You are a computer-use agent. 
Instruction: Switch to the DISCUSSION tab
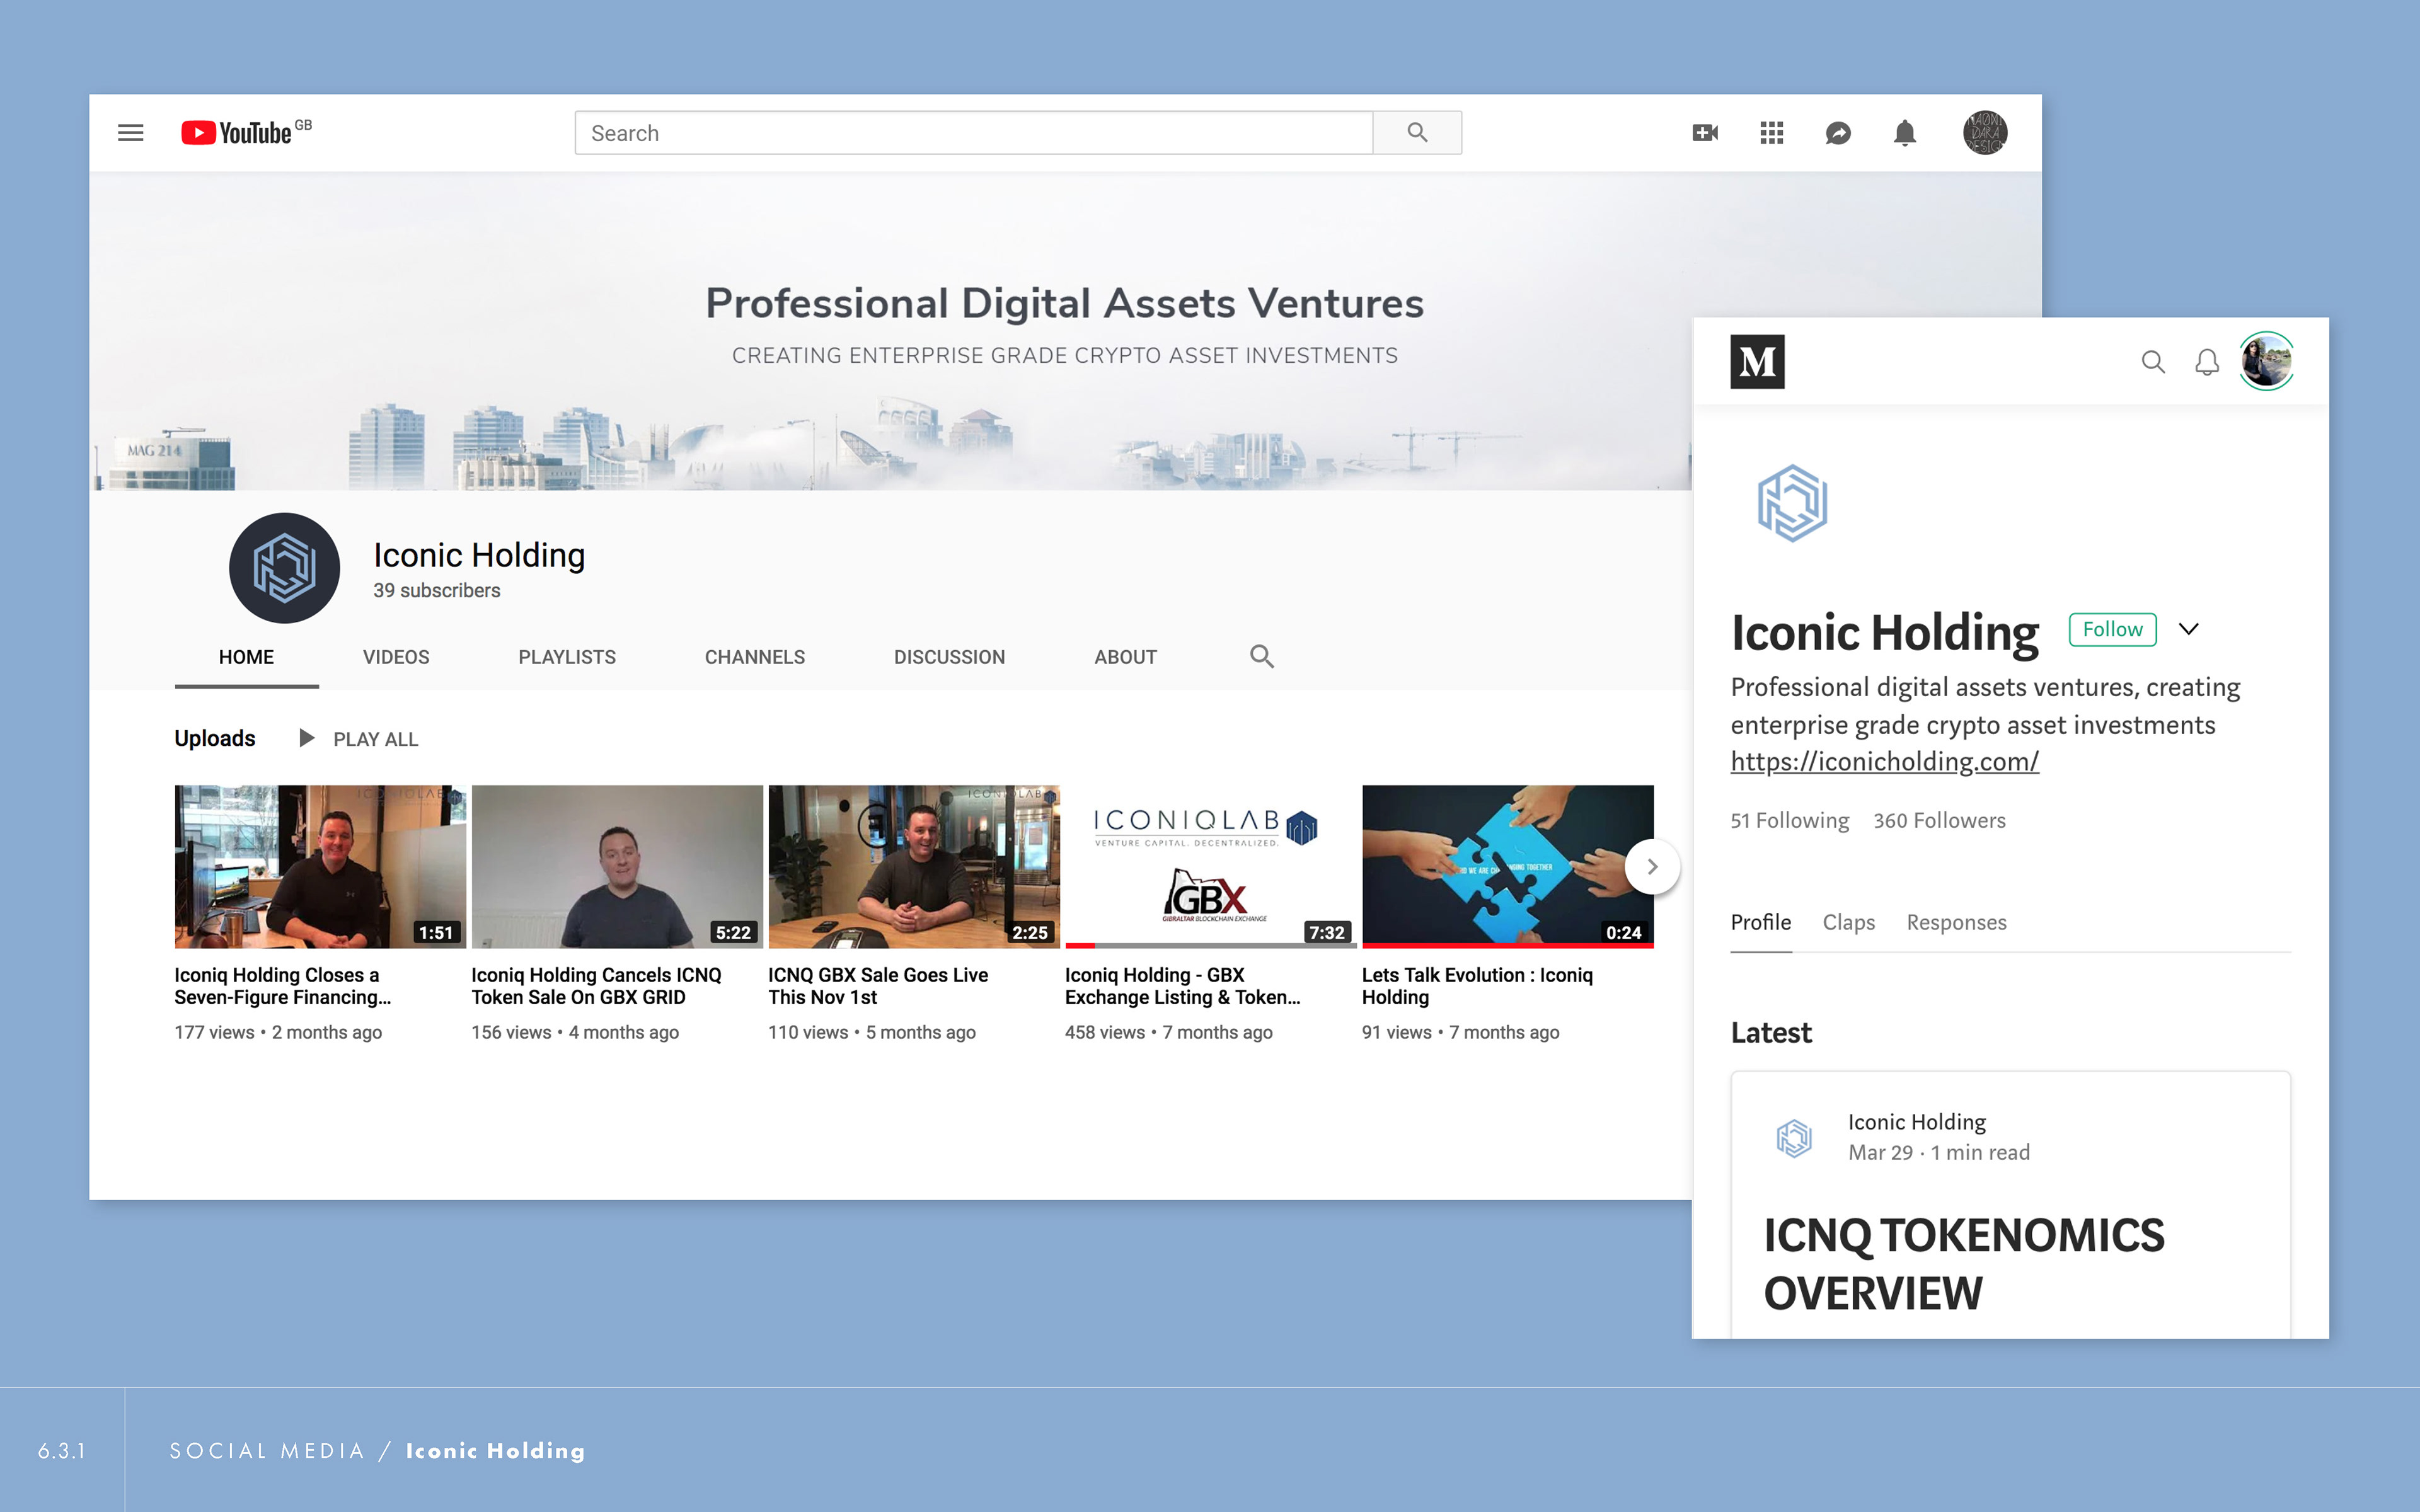tap(949, 657)
